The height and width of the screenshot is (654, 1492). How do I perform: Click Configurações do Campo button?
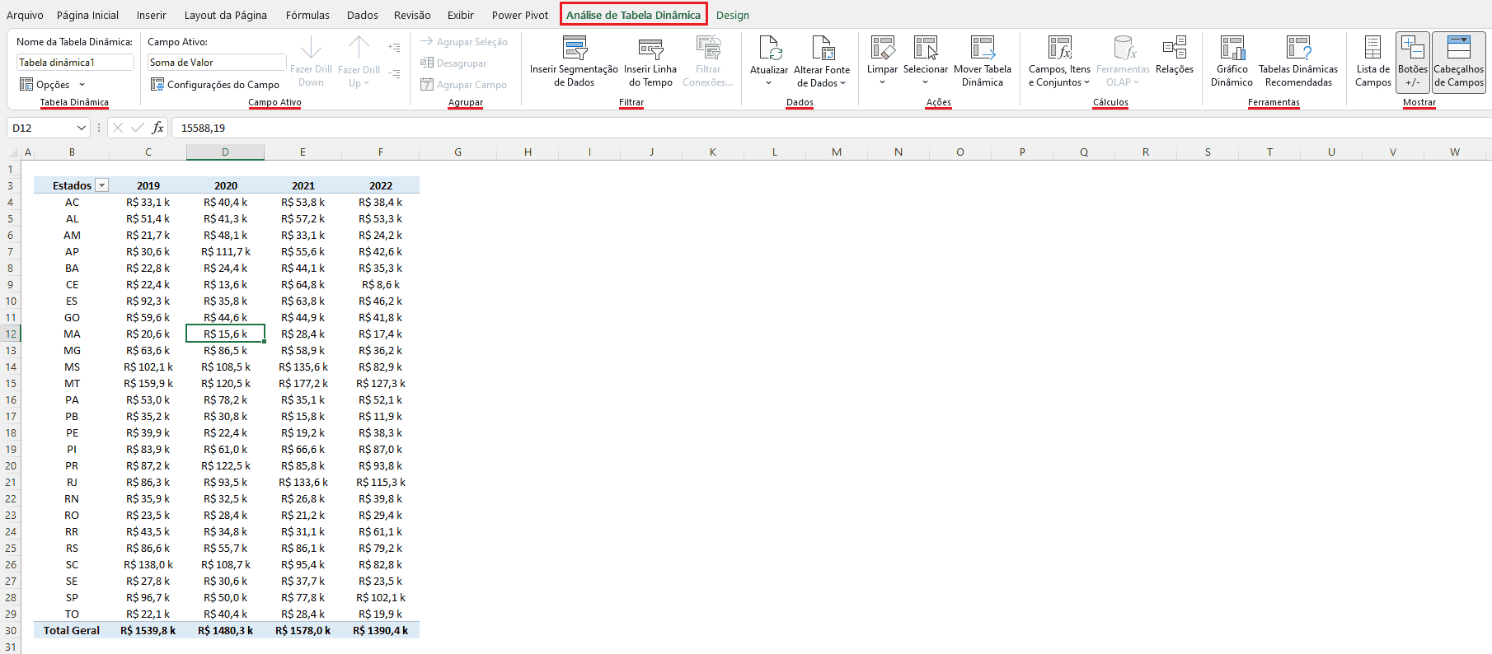tap(215, 84)
